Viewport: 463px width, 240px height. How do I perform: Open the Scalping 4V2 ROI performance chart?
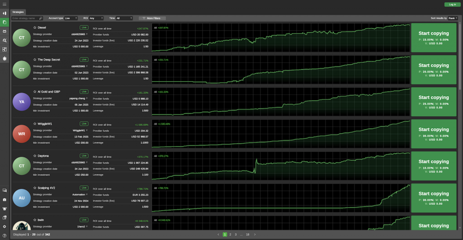[281, 198]
